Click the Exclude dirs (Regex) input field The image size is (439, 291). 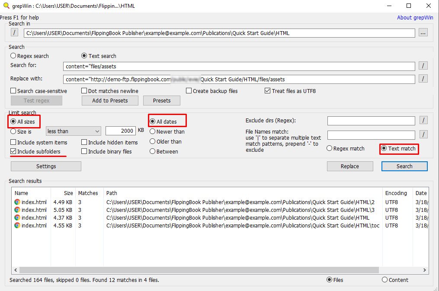pyautogui.click(x=371, y=121)
